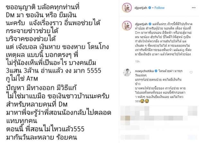Open noeychotika username link

pos(144,71)
